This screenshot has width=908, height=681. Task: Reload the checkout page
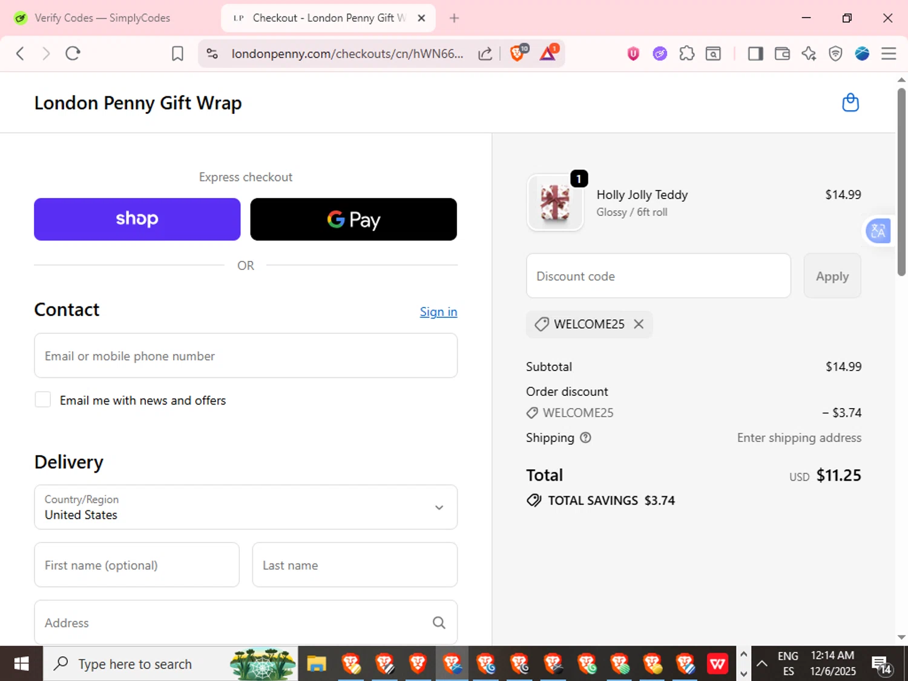click(x=73, y=53)
